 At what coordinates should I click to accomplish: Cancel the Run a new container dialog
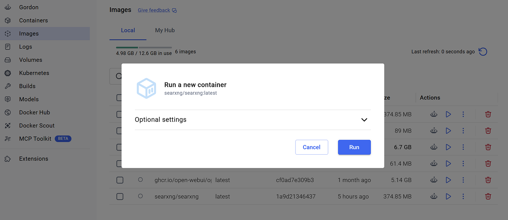(x=311, y=147)
